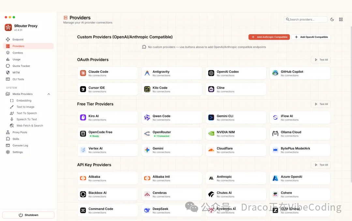
Task: Open the Endpoint page
Action: pyautogui.click(x=28, y=39)
